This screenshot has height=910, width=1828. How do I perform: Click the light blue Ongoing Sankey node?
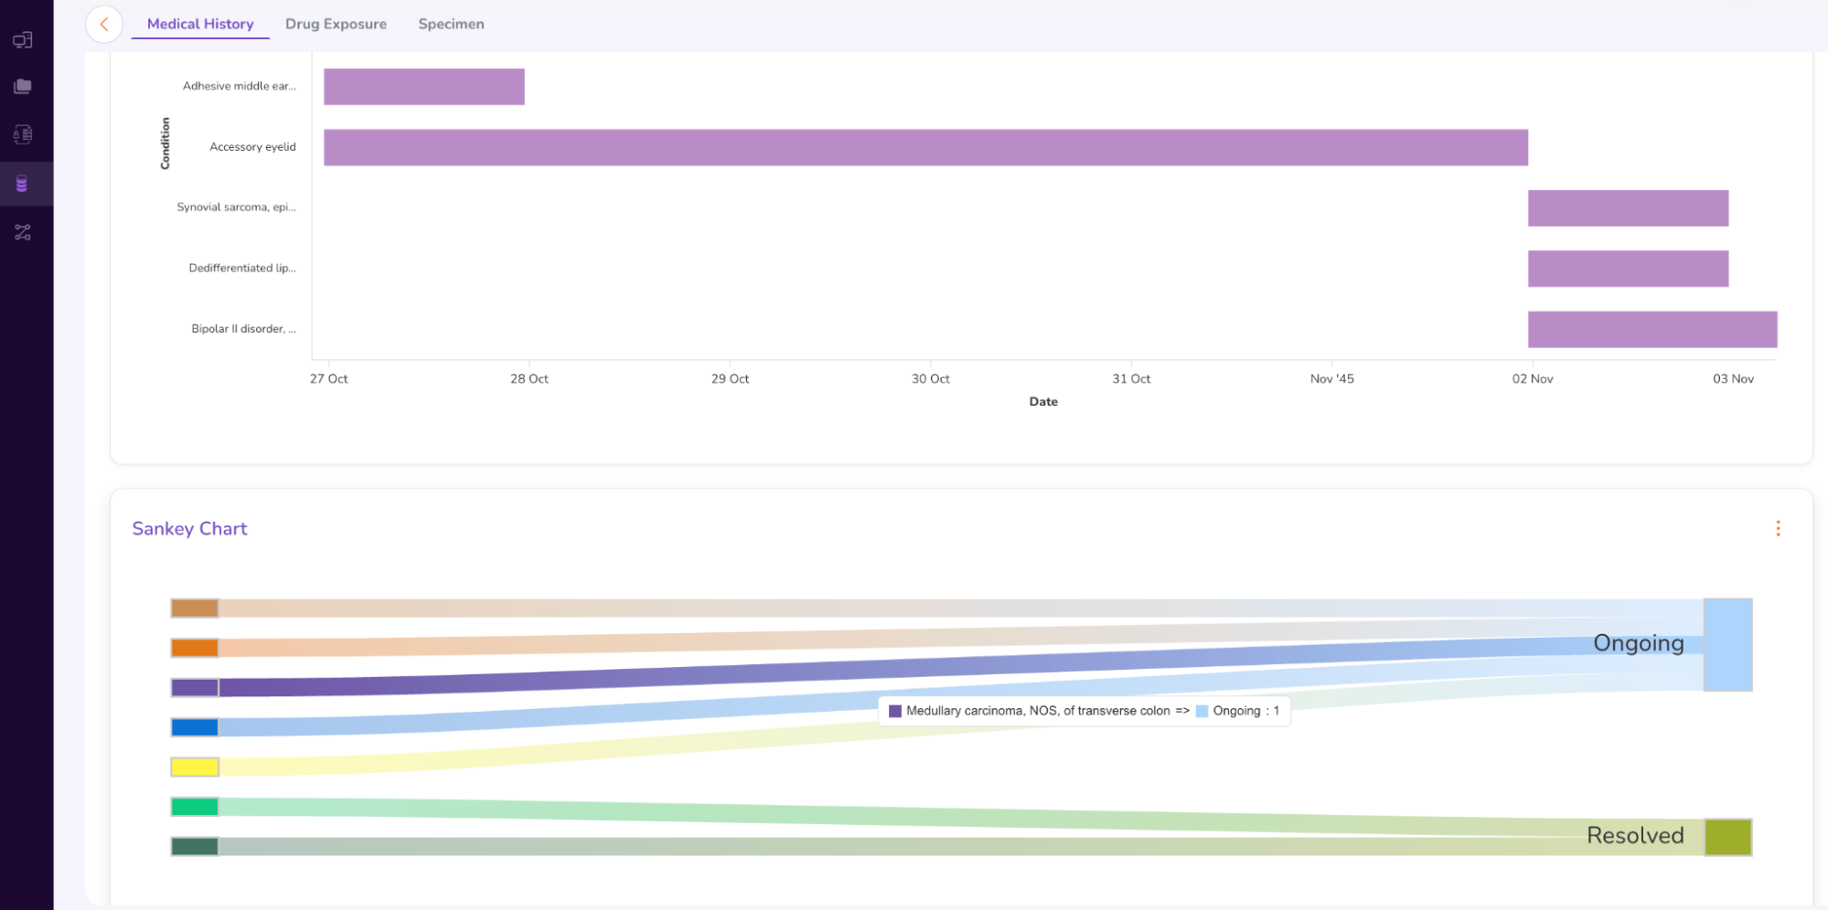(x=1726, y=645)
